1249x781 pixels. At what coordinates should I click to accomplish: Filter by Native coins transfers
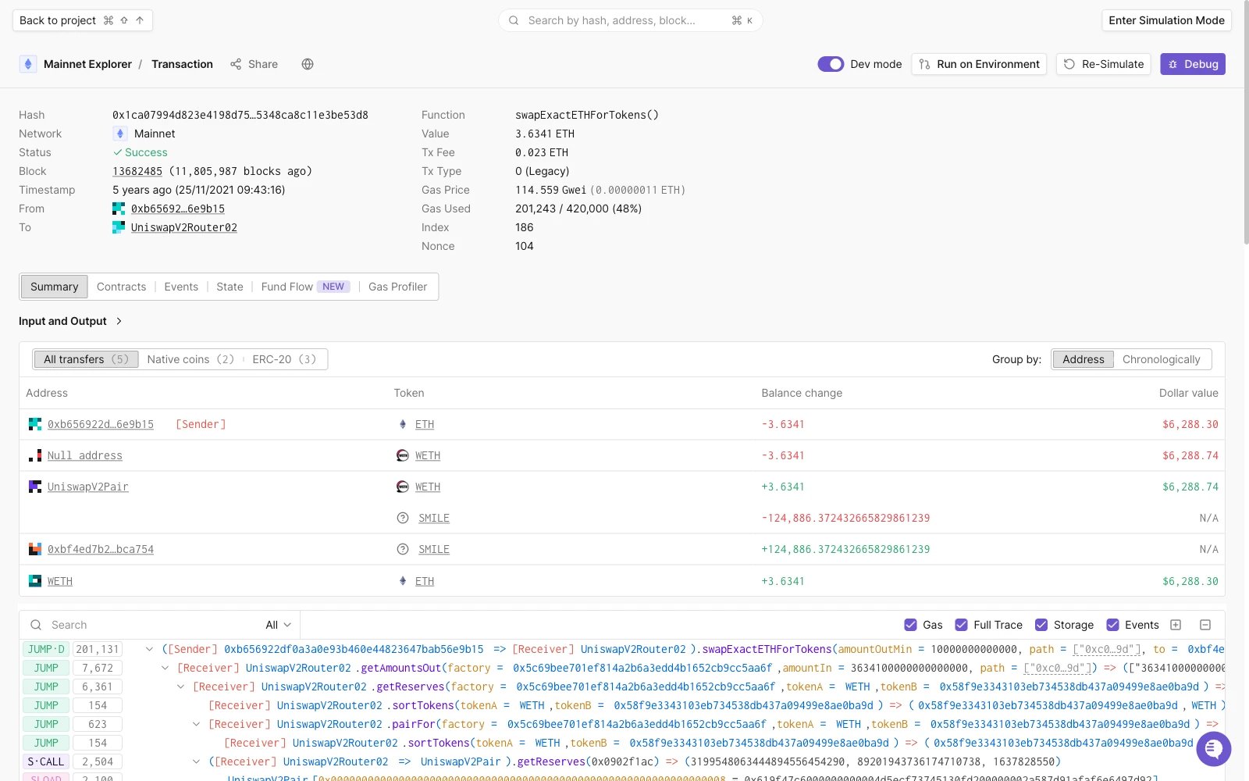click(x=190, y=359)
